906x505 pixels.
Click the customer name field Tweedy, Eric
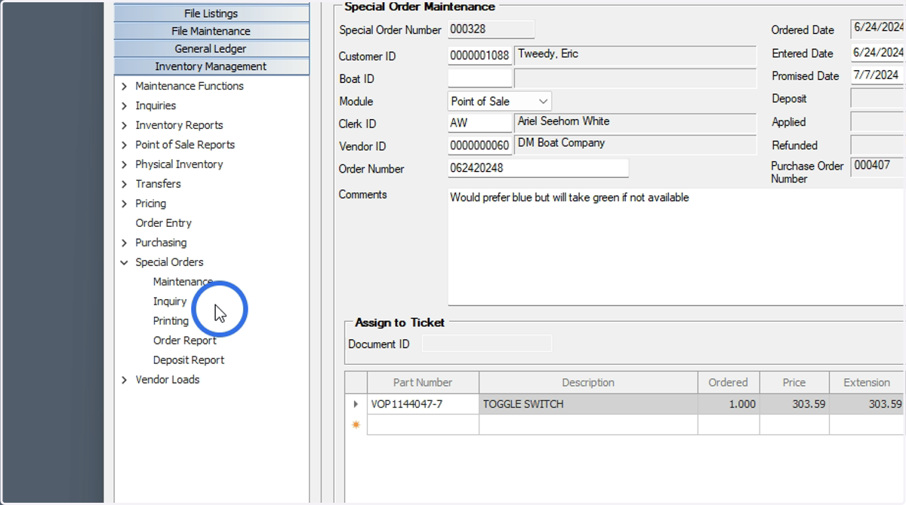635,57
